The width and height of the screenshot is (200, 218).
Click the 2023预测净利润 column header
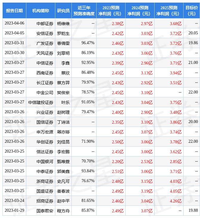tap(111, 10)
